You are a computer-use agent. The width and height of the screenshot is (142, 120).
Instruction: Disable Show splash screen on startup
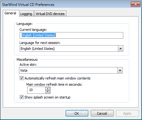click(22, 97)
